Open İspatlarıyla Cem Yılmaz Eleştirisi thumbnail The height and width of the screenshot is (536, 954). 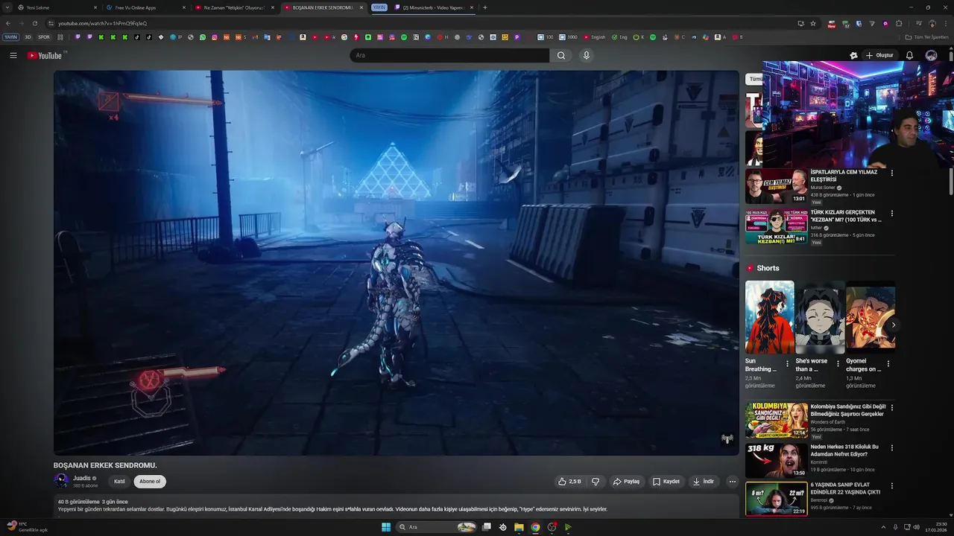tap(776, 186)
